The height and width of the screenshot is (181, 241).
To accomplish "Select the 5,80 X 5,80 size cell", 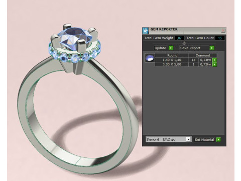I will click(172, 64).
